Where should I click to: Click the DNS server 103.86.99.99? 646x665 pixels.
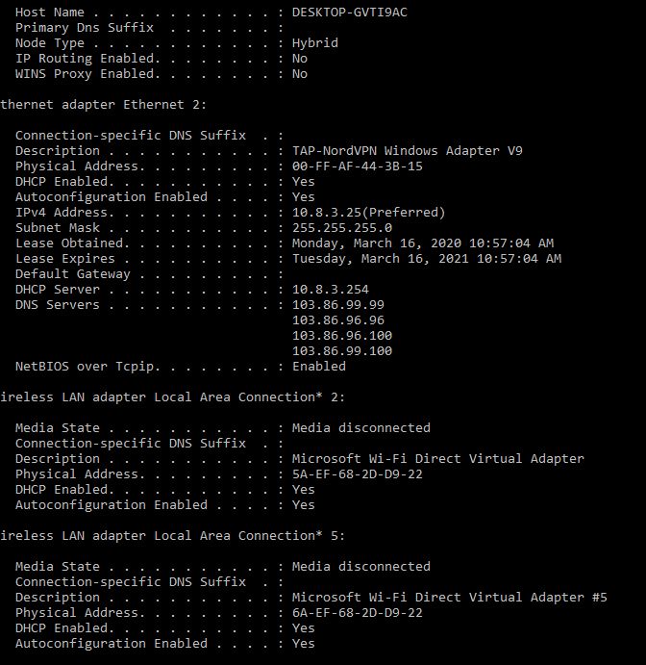pos(338,305)
